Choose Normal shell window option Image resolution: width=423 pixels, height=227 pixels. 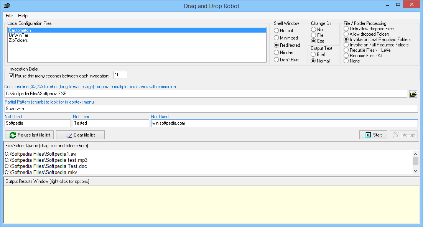pyautogui.click(x=283, y=30)
